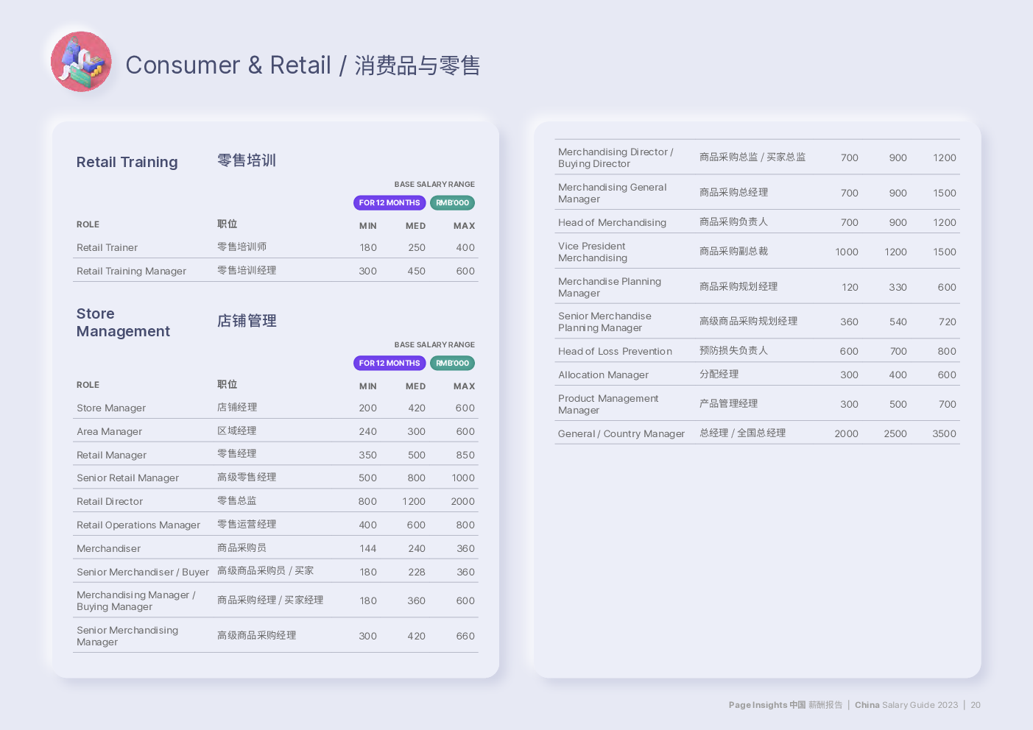Image resolution: width=1033 pixels, height=730 pixels.
Task: Select 'Merchandising General Manager' role
Action: pos(613,193)
